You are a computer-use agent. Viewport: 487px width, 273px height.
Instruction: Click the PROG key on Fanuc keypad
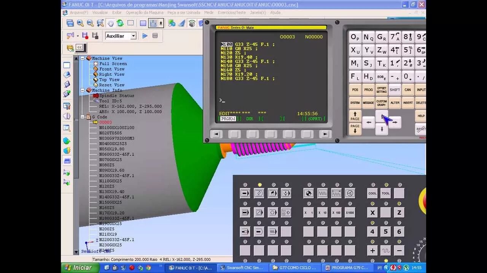tap(368, 90)
